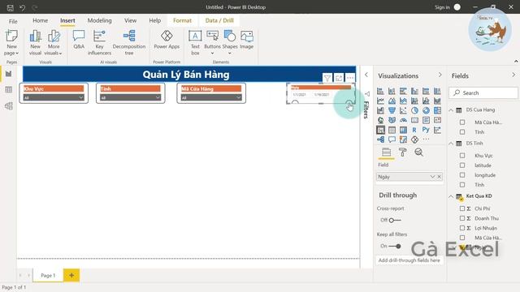Switch to Report view in left sidebar

(9, 74)
